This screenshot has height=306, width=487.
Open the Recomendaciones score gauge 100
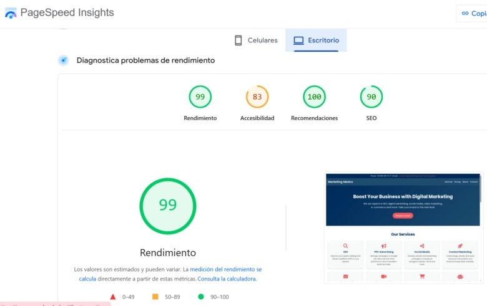point(314,97)
